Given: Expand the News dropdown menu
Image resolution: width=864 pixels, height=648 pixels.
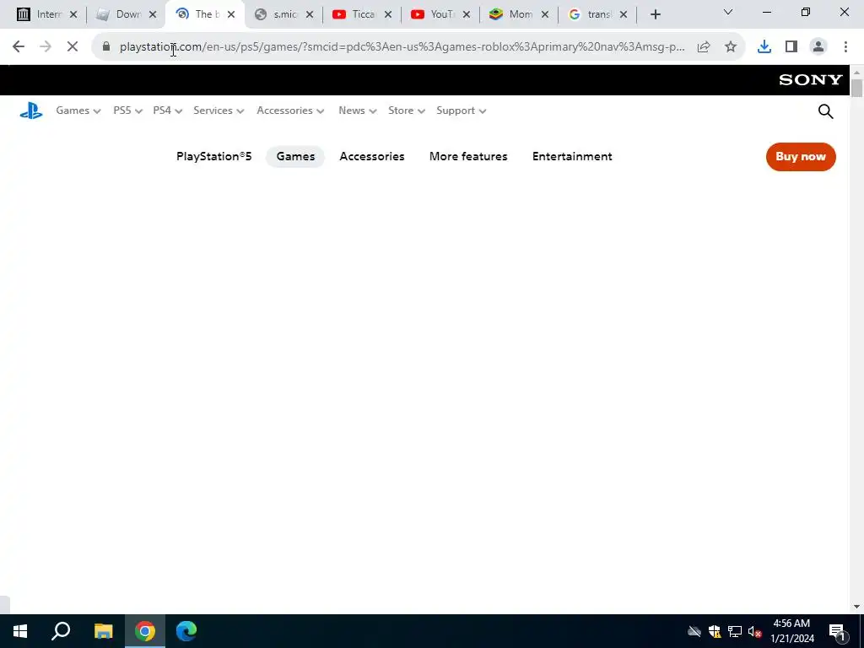Looking at the screenshot, I should point(358,111).
